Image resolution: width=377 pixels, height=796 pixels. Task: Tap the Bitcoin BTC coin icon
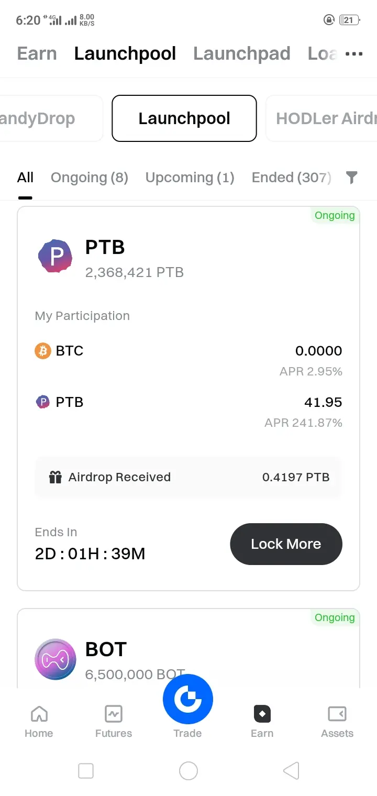43,351
